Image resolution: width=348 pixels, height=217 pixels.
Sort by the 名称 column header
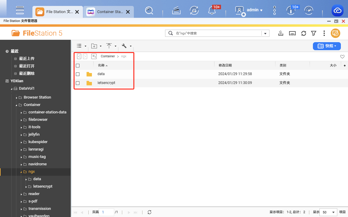click(101, 65)
